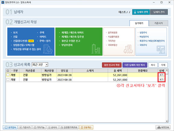Image resolution: width=174 pixels, height=131 pixels.
Task: Click the 구분 column header
Action: 15,71
